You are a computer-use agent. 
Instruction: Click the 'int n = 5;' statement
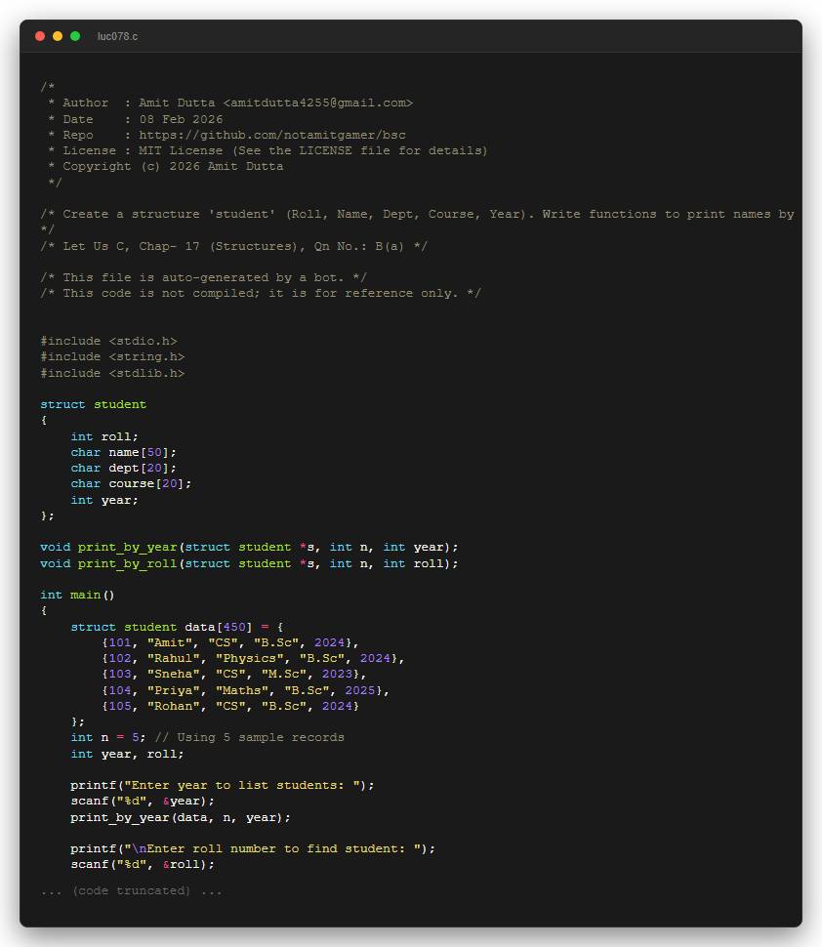(x=108, y=737)
